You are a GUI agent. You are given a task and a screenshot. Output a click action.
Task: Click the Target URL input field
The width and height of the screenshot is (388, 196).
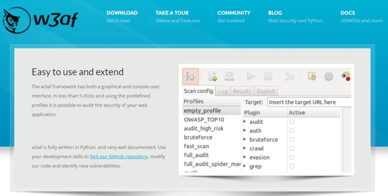tap(309, 102)
